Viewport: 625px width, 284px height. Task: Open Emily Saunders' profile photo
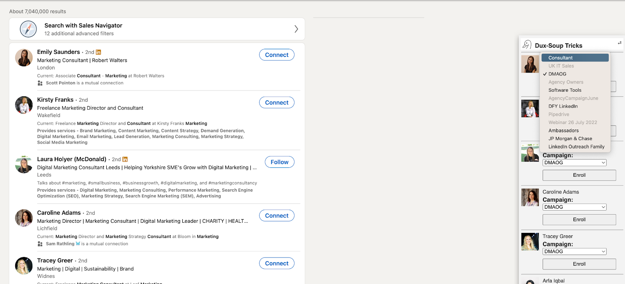tap(24, 58)
